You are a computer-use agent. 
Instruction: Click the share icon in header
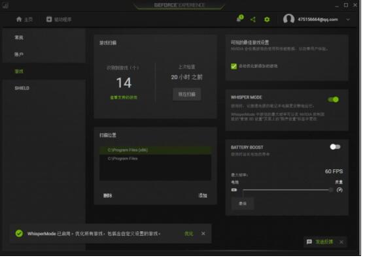(x=252, y=20)
